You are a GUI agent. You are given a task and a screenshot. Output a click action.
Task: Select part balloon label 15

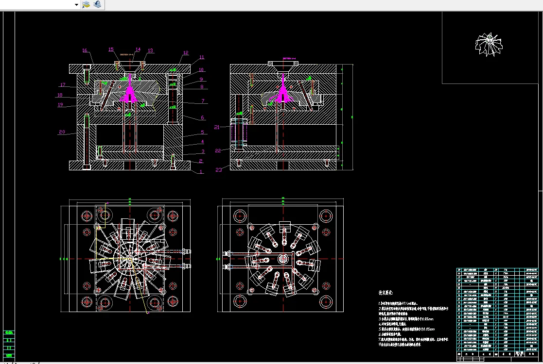click(111, 50)
